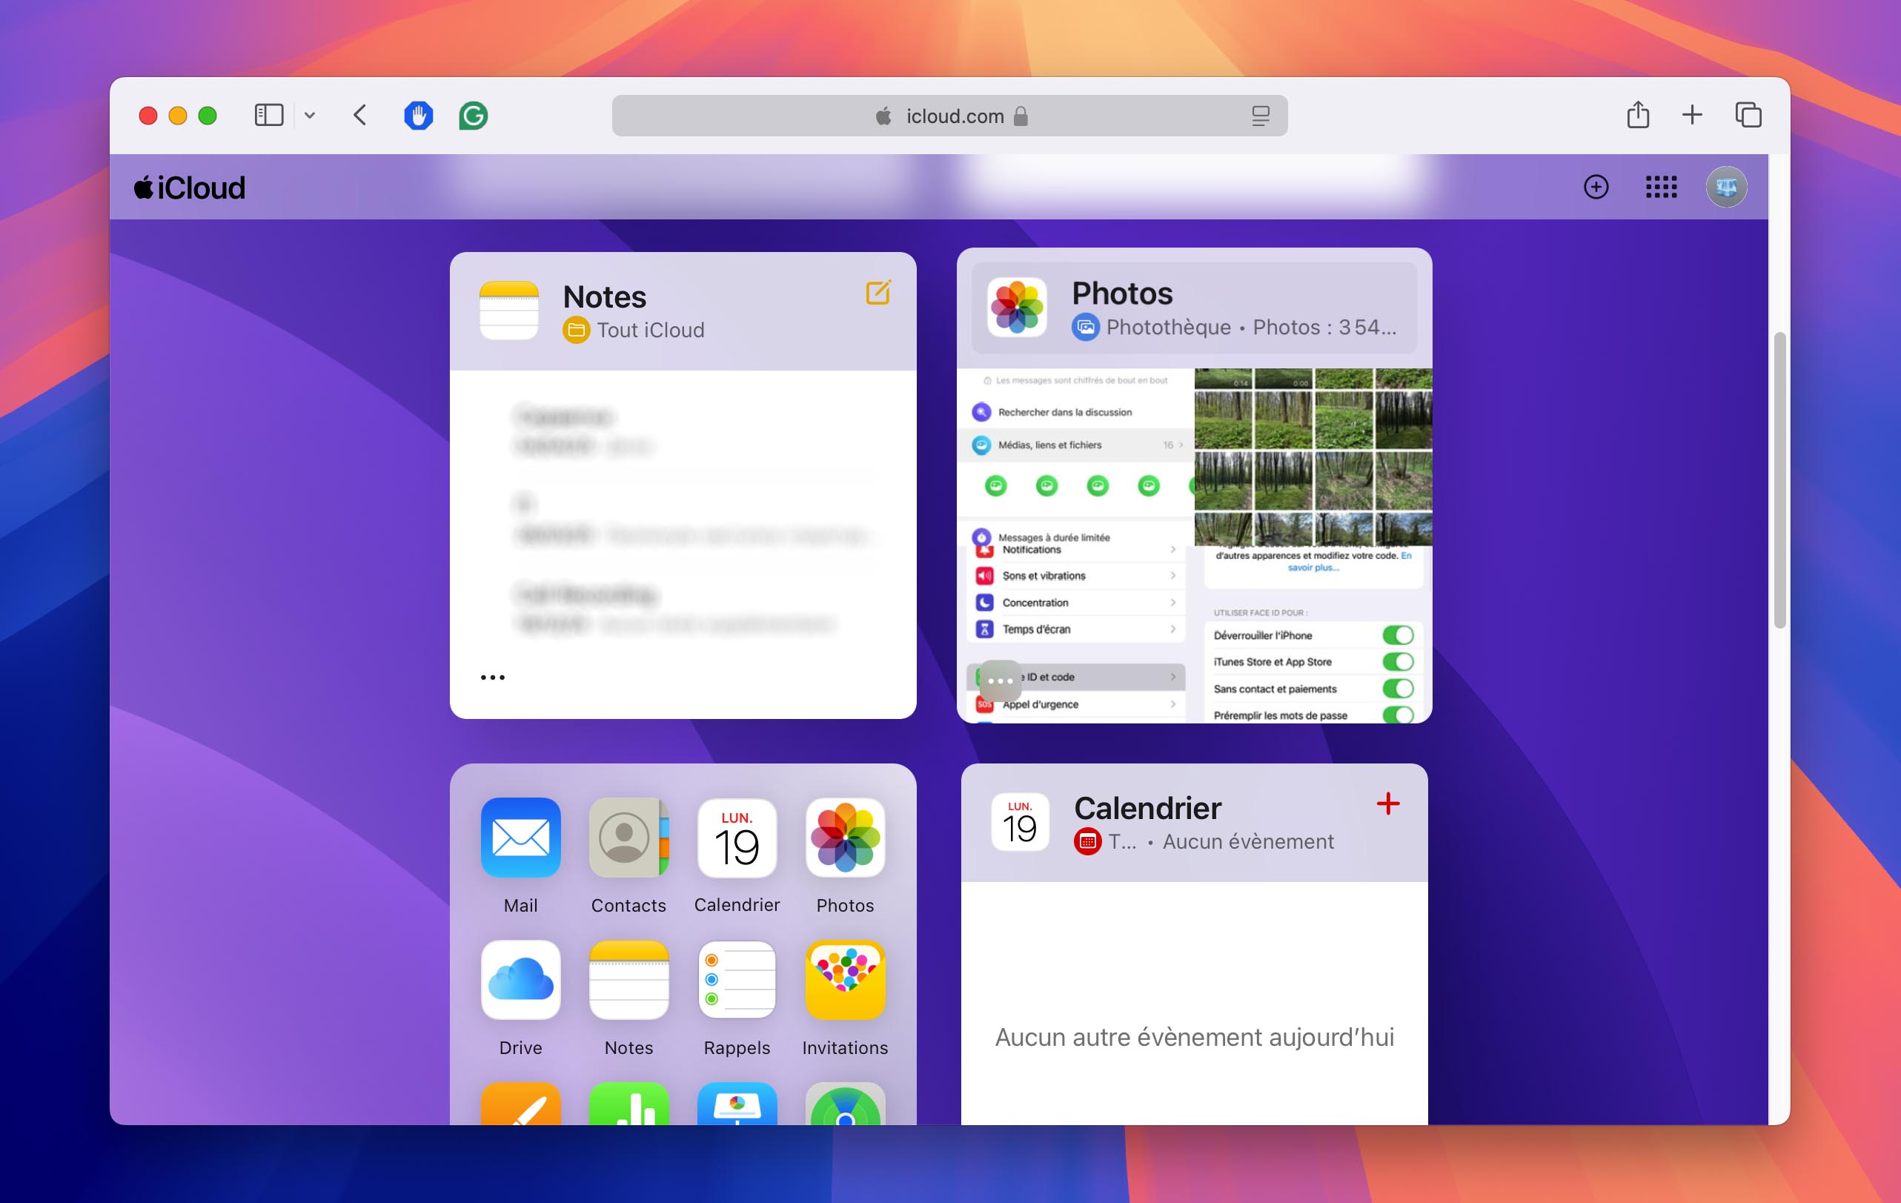
Task: Open the Calendrier widget date icon
Action: pyautogui.click(x=1020, y=822)
